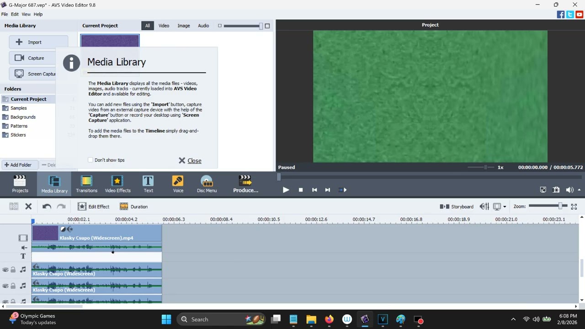This screenshot has width=585, height=329.
Task: Open the File menu
Action: [5, 15]
